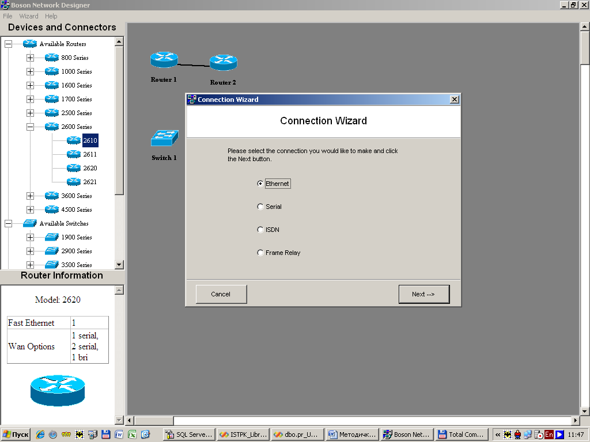Expand the 1000 Series node
Screen dimensions: 590x442
click(30, 71)
